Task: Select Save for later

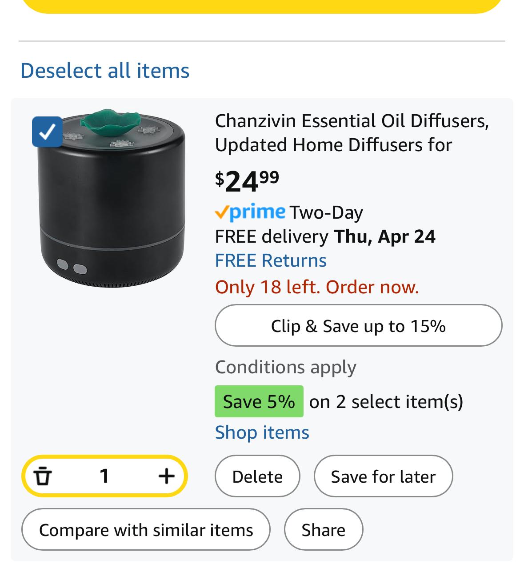Action: tap(383, 476)
